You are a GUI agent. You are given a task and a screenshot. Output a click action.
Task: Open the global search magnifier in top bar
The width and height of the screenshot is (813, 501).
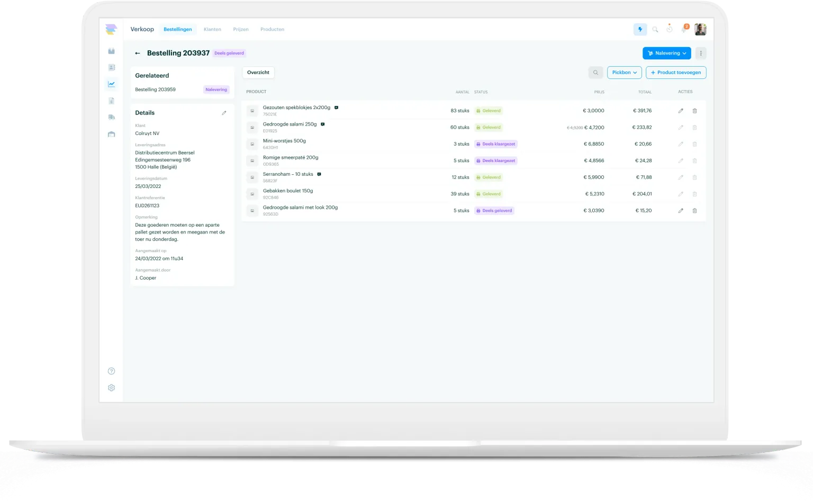(x=655, y=30)
